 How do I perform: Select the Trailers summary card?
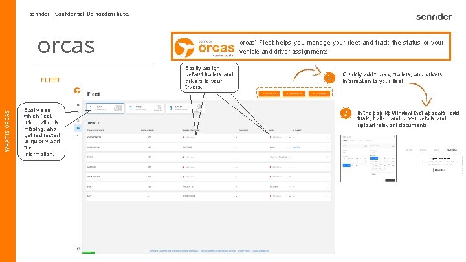(x=146, y=108)
